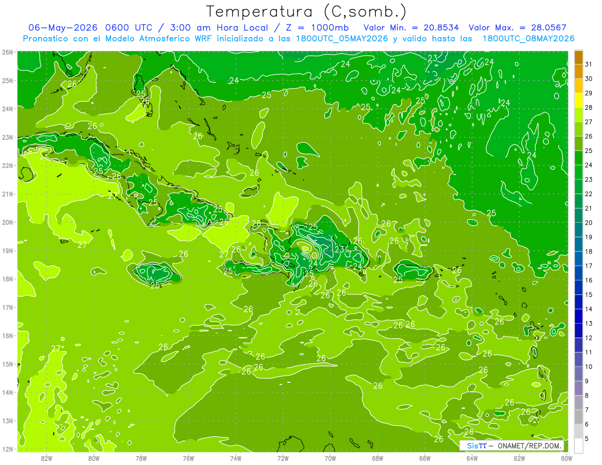Screen dimensions: 602x465
Task: Click the Valor Min. = 20.8534 text
Action: coord(412,28)
